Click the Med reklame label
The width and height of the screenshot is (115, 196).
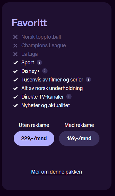79,125
